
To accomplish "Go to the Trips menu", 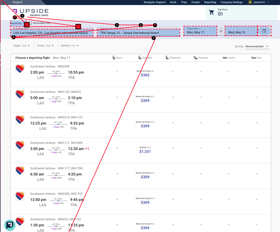I will (184, 2).
